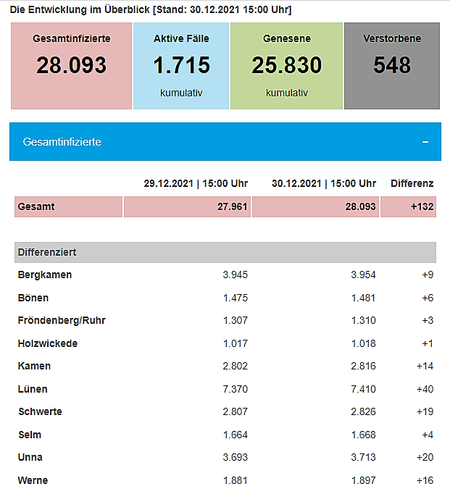Select the Schwerte row label
Screen dimensions: 450x494
point(40,411)
